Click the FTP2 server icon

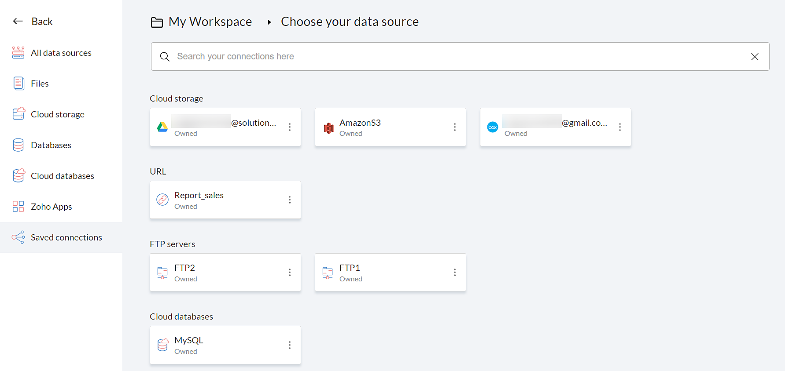point(162,273)
